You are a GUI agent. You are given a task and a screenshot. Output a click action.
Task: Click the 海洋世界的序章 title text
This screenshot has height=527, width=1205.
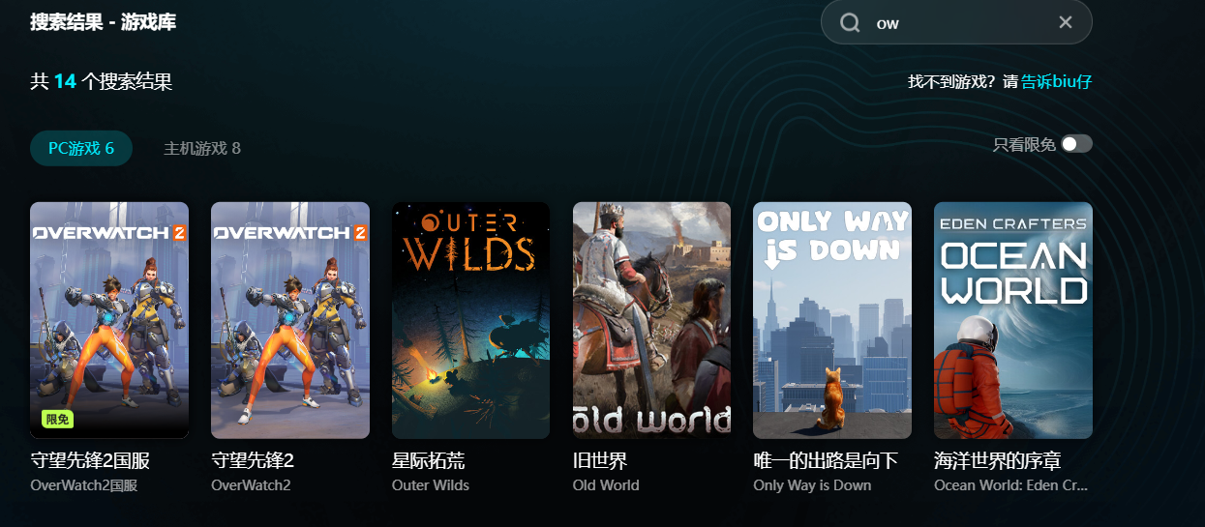pyautogui.click(x=998, y=461)
